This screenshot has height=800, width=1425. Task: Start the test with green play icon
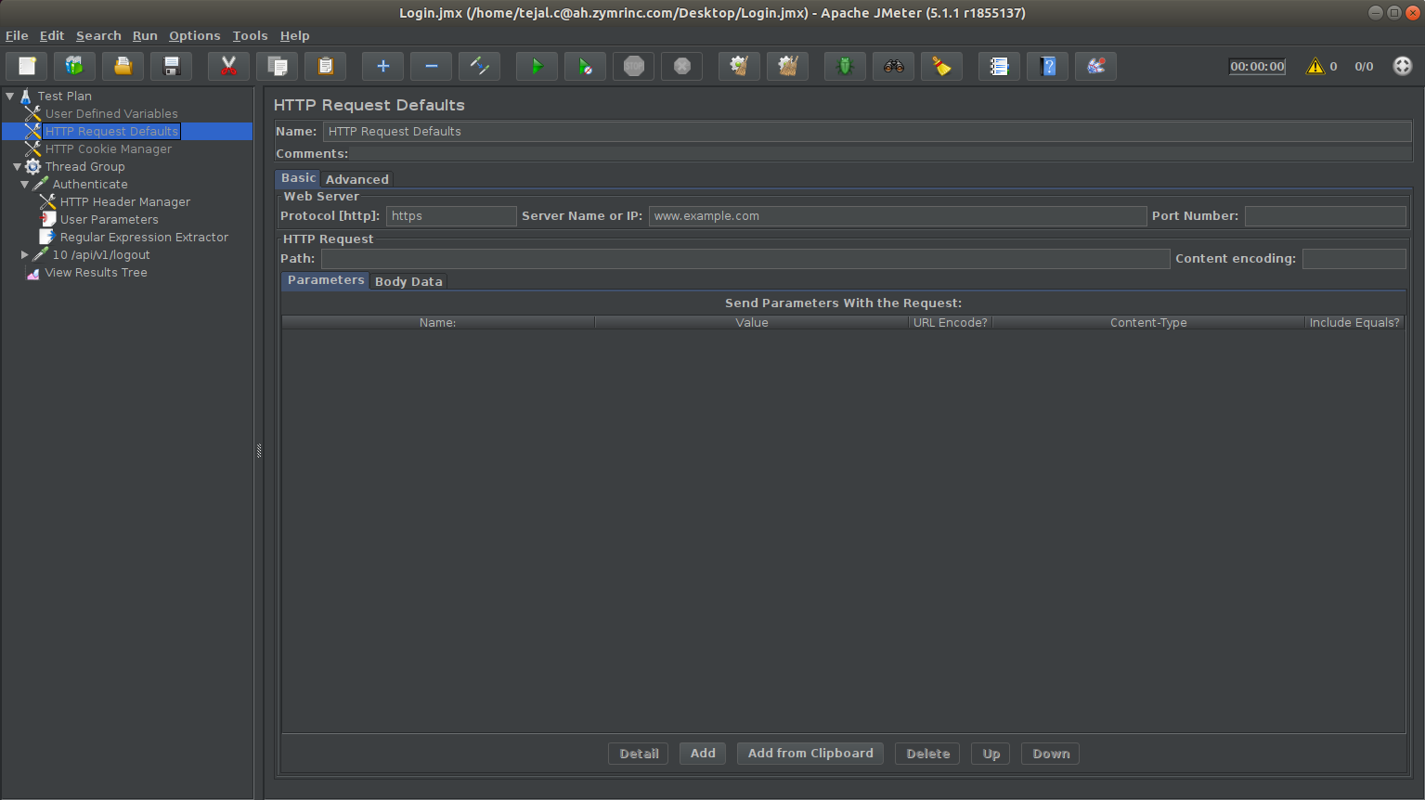coord(538,66)
